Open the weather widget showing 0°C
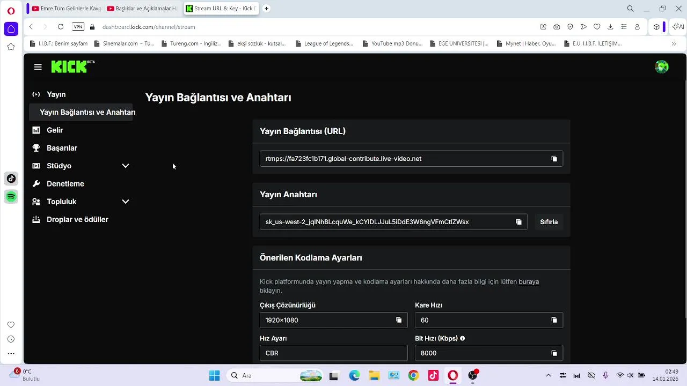 pos(25,375)
